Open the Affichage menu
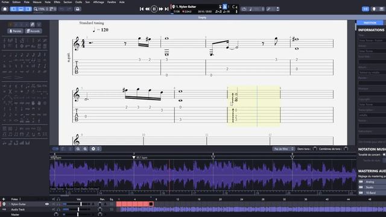The width and height of the screenshot is (386, 217). (98, 2)
